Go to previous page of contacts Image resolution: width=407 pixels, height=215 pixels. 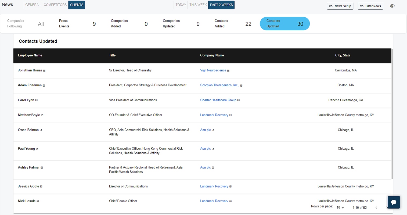click(376, 207)
